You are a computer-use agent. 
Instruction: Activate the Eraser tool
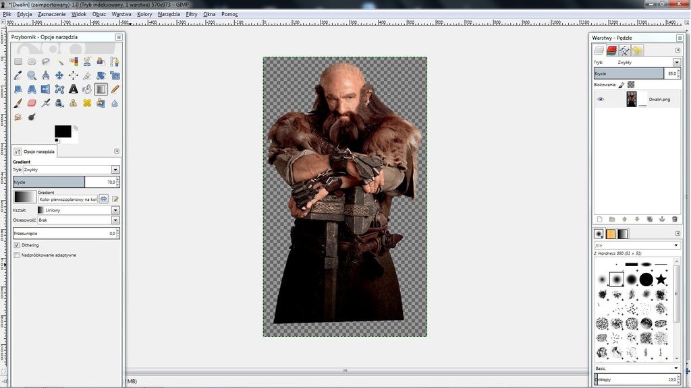click(x=32, y=103)
